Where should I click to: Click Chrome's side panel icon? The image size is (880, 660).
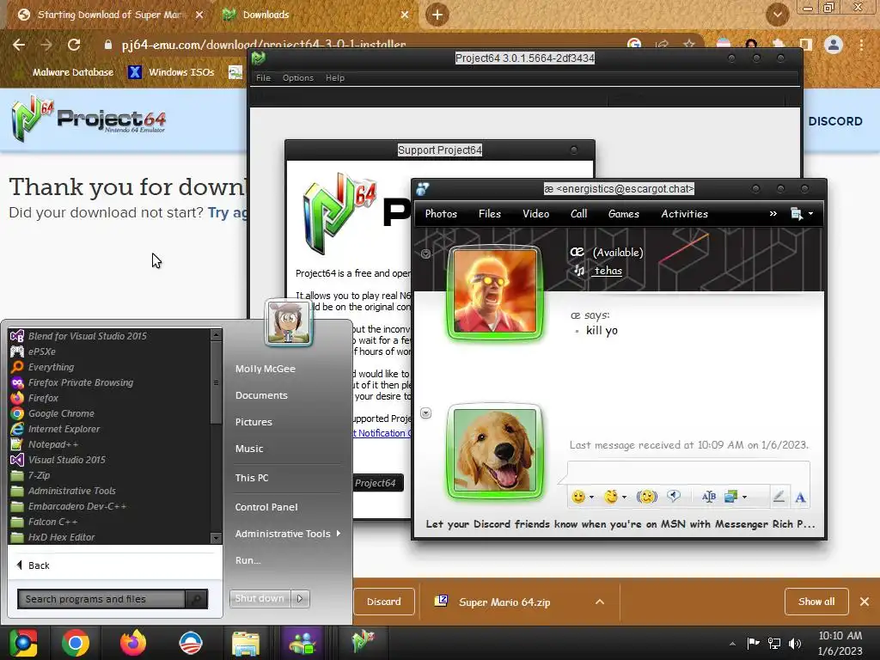[805, 45]
